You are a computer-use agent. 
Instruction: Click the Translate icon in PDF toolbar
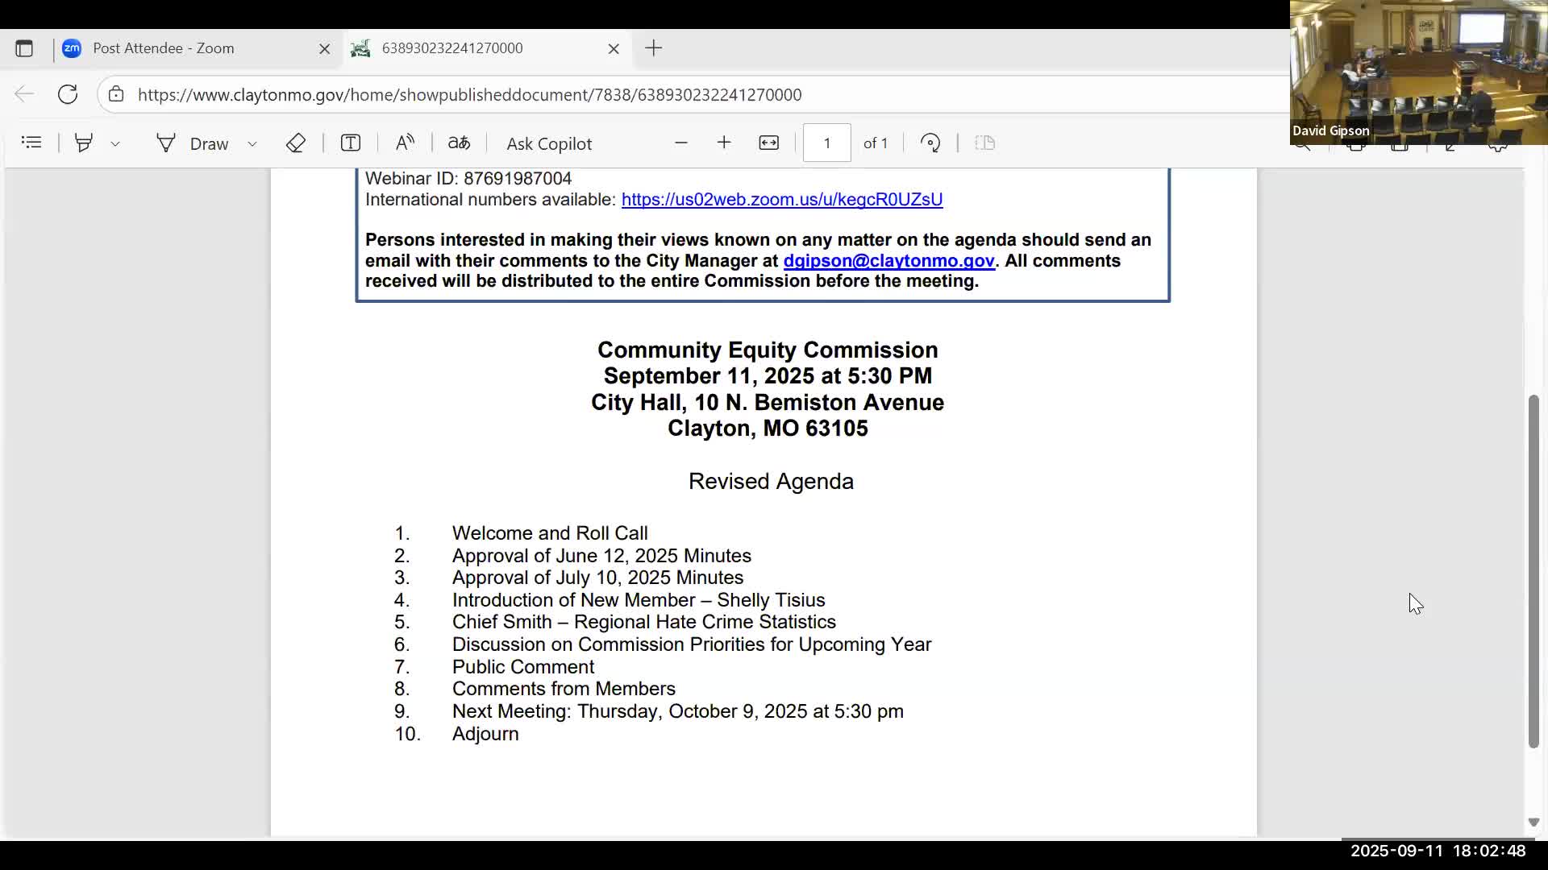pos(459,143)
